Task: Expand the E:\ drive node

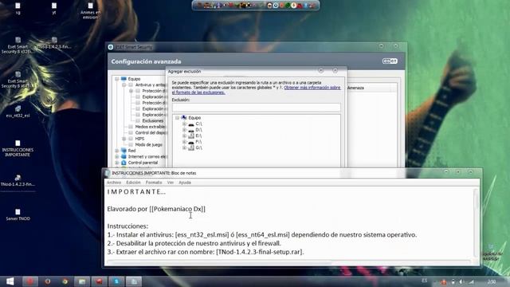Action: 184,136
